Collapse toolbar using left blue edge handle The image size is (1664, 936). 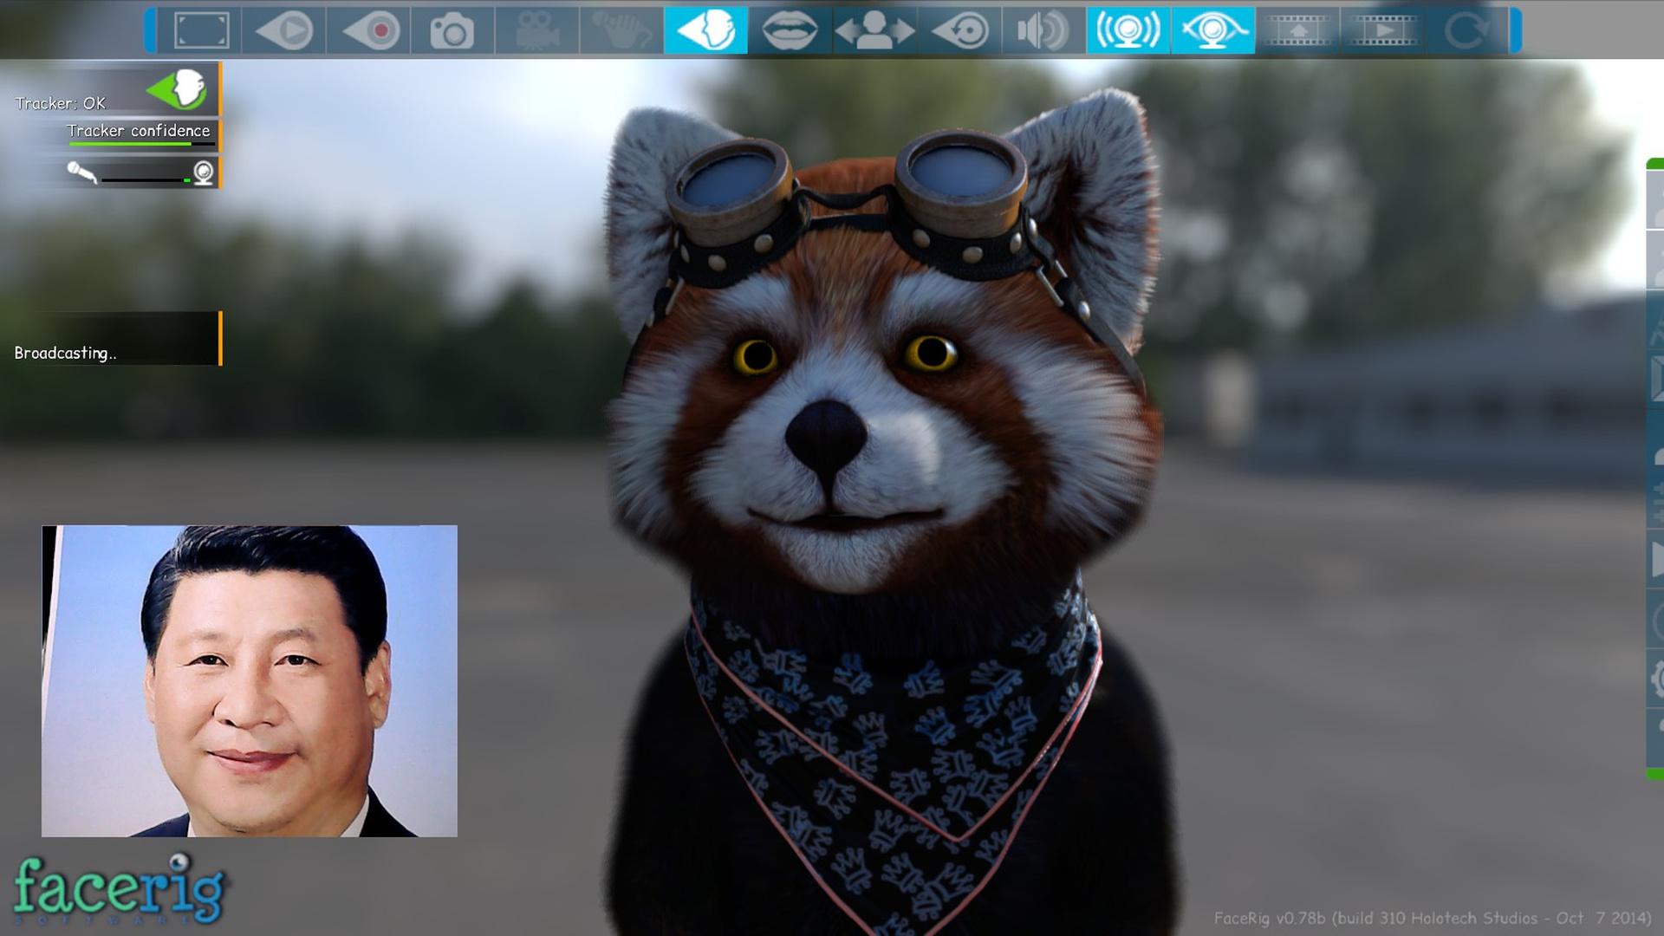point(151,30)
